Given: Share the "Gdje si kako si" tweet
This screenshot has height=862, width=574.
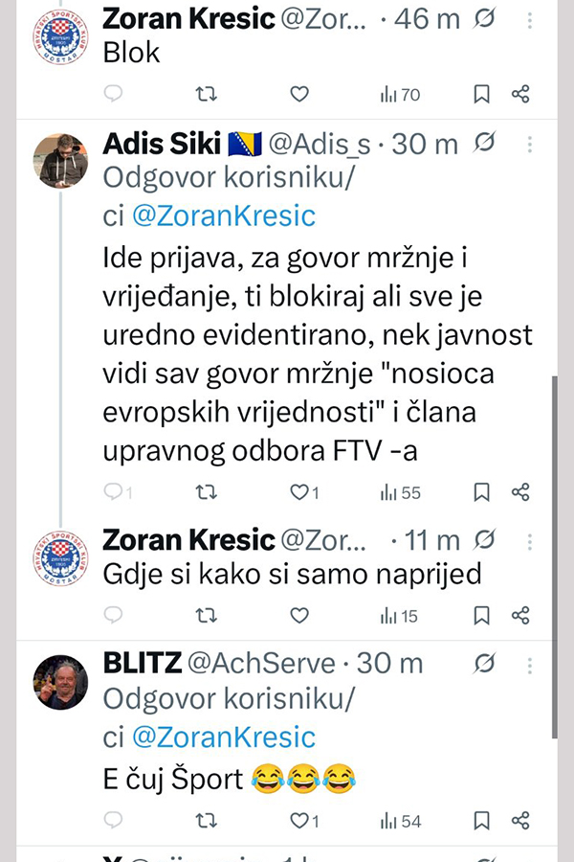Looking at the screenshot, I should tap(520, 615).
